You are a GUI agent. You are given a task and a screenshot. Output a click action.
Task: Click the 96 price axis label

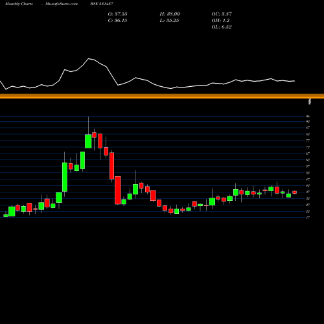tap(308, 116)
